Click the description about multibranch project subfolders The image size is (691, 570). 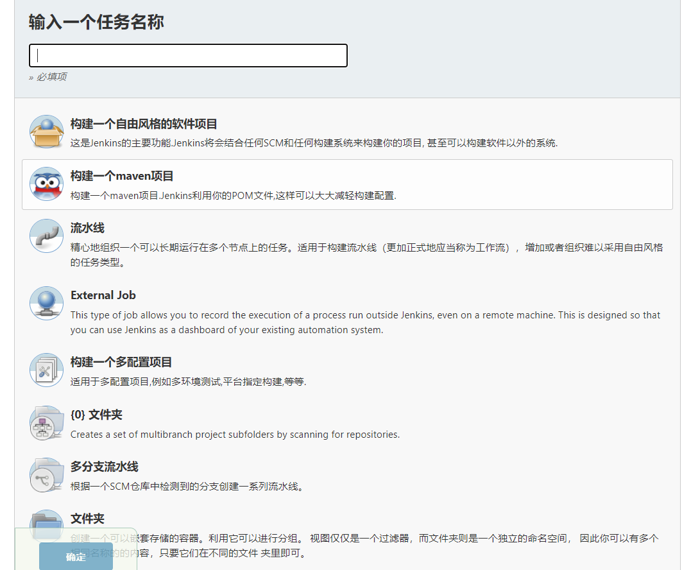pos(235,435)
